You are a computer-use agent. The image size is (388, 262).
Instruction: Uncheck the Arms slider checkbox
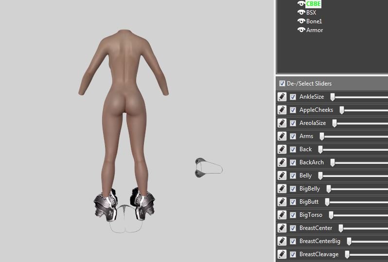pyautogui.click(x=293, y=136)
